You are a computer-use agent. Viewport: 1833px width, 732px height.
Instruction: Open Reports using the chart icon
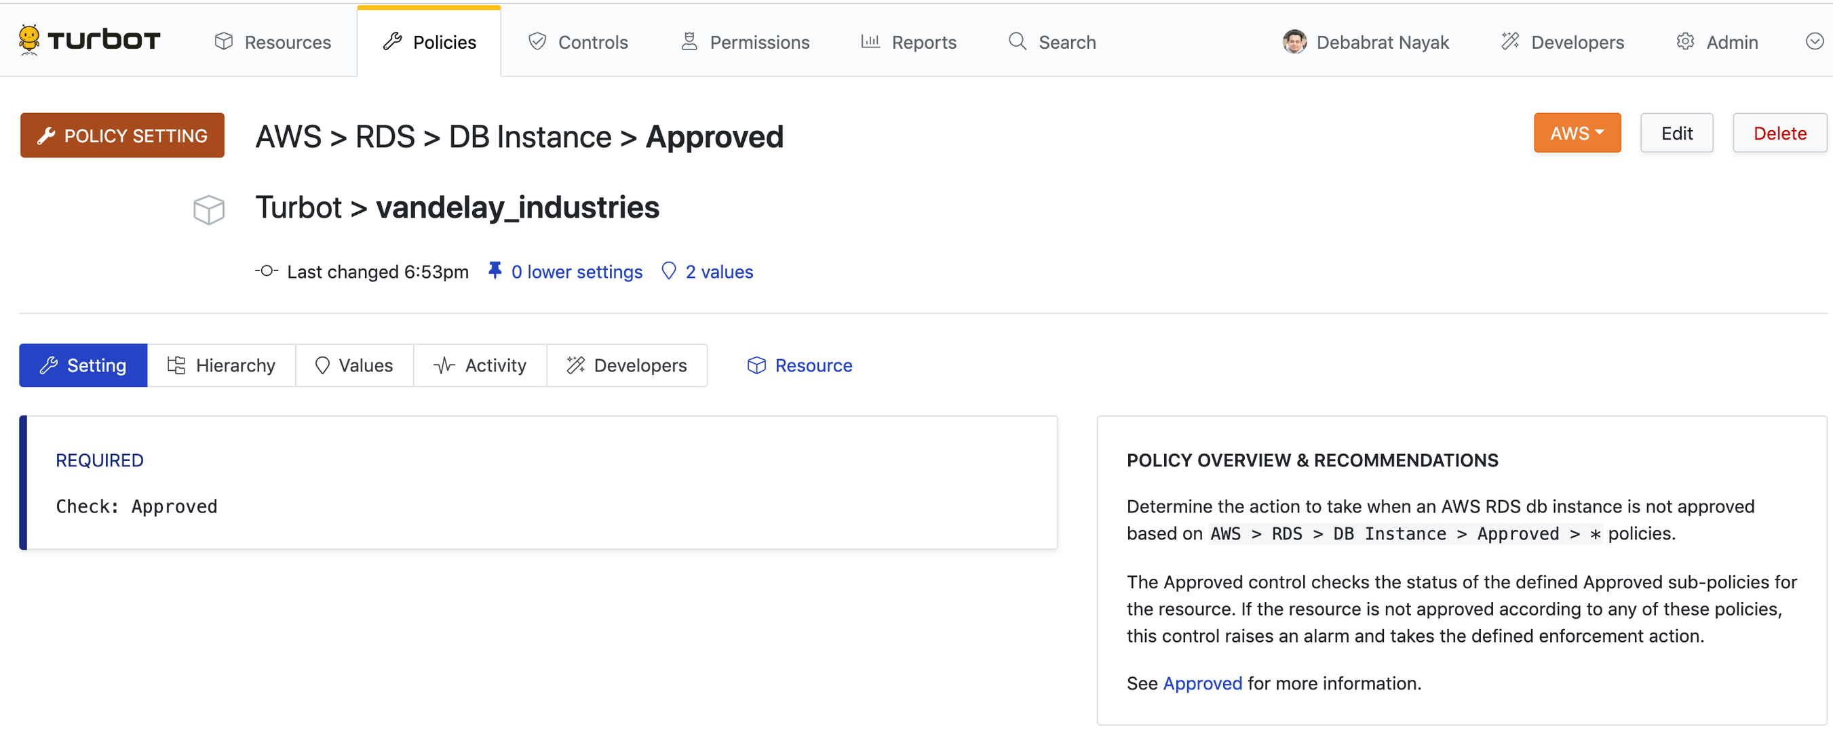[x=870, y=41]
